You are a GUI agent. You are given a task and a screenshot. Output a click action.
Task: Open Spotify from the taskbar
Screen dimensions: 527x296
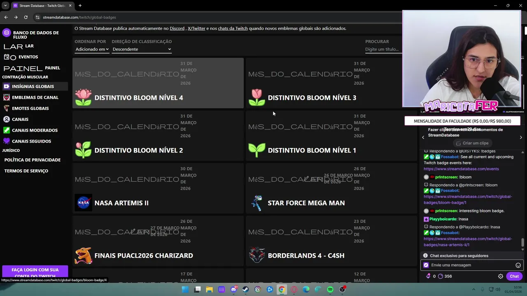tap(330, 289)
